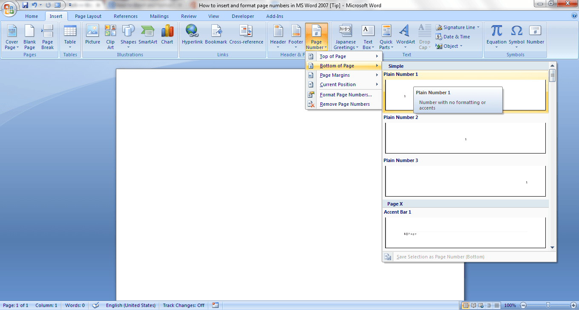Click the spelling check icon in status bar
Image resolution: width=579 pixels, height=310 pixels.
pos(95,305)
